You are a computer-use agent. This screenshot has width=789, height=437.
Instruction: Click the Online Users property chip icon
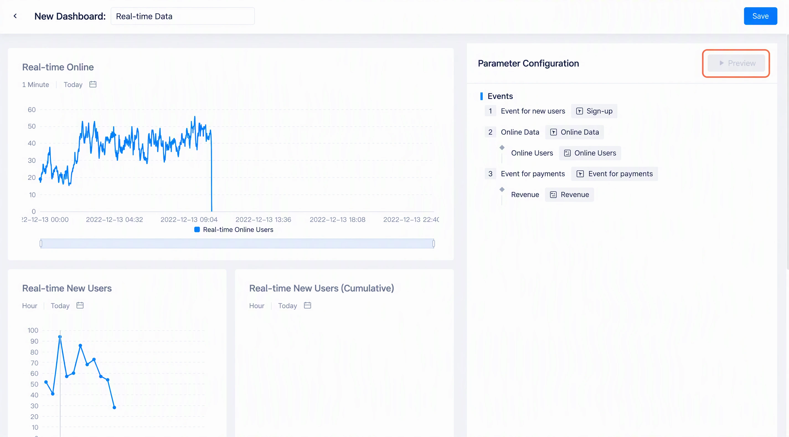[567, 153]
